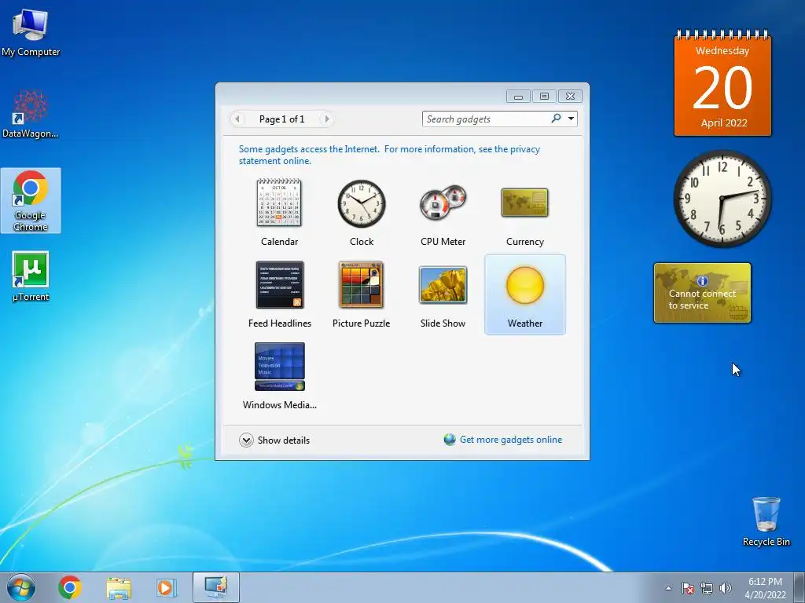Open the privacy statement online link
Screen dimensions: 805x603
[x=389, y=155]
